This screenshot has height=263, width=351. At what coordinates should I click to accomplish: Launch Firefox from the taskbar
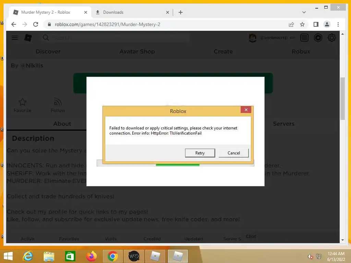(91, 256)
